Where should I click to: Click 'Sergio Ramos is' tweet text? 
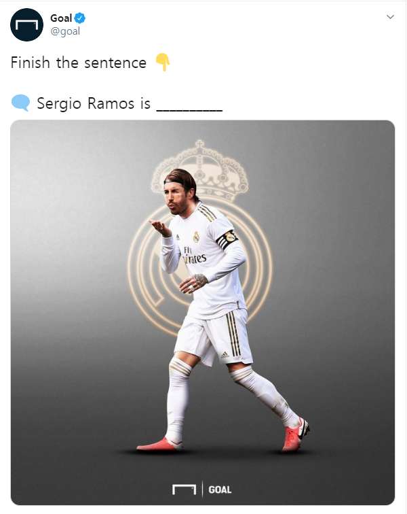pos(94,103)
